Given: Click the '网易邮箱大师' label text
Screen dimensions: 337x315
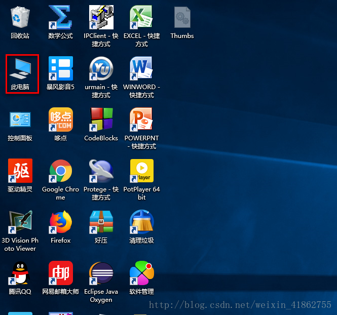Looking at the screenshot, I should tap(61, 292).
